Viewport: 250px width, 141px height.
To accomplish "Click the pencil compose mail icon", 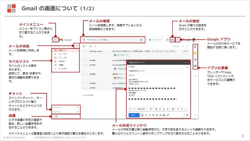I will [76, 46].
